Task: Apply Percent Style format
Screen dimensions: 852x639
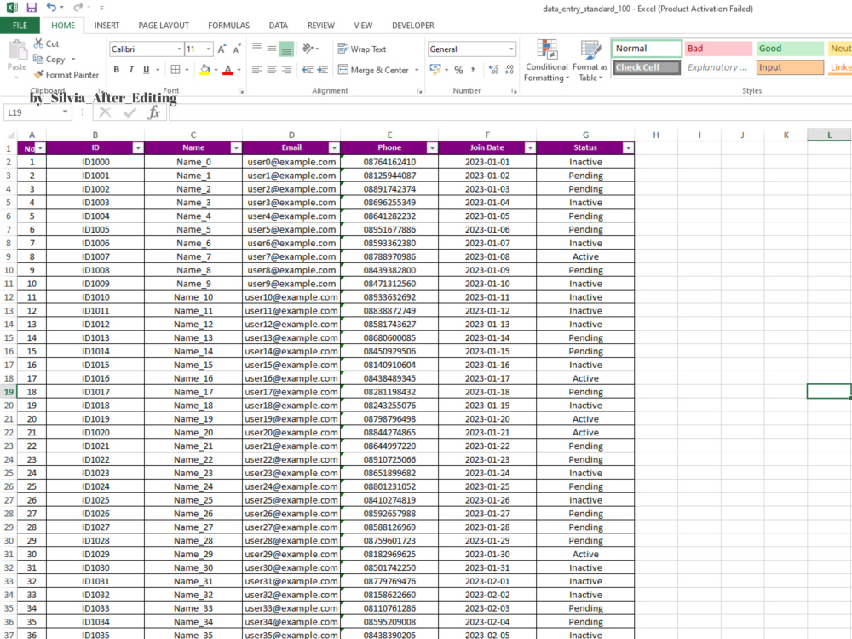Action: tap(458, 70)
